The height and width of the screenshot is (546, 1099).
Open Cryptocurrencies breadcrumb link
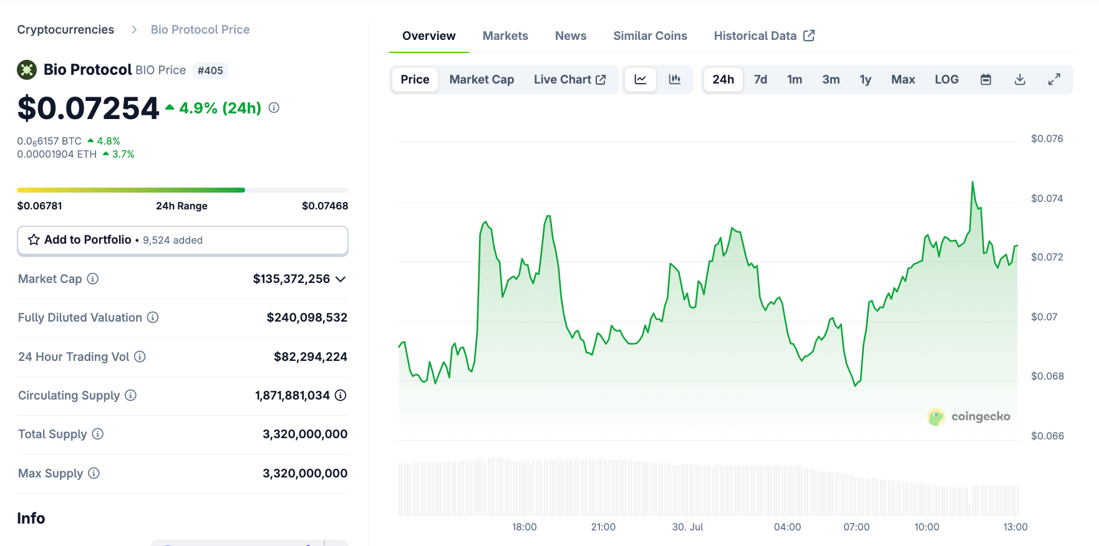tap(65, 30)
